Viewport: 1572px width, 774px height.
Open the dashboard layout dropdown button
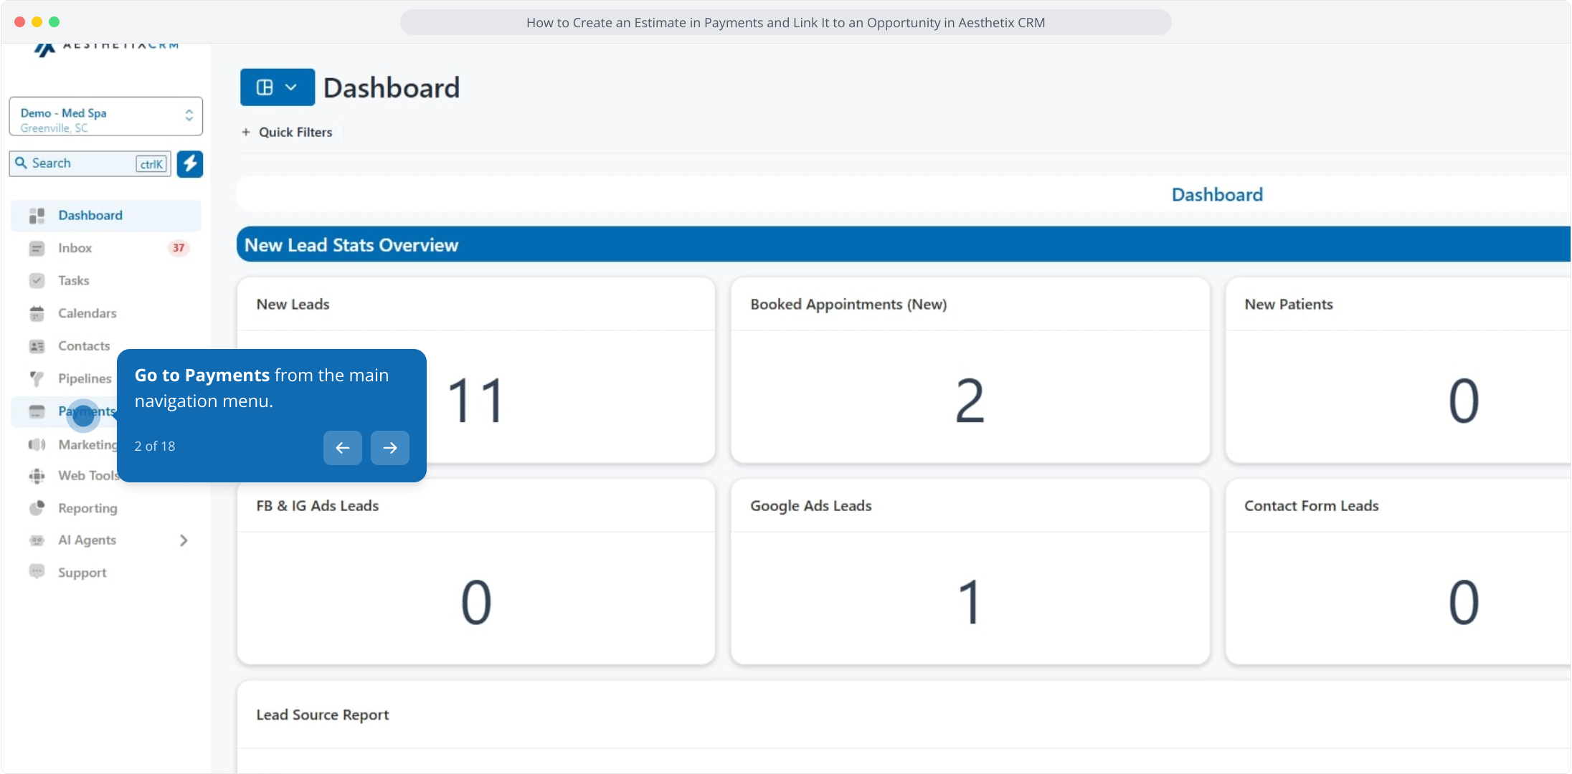[x=277, y=87]
